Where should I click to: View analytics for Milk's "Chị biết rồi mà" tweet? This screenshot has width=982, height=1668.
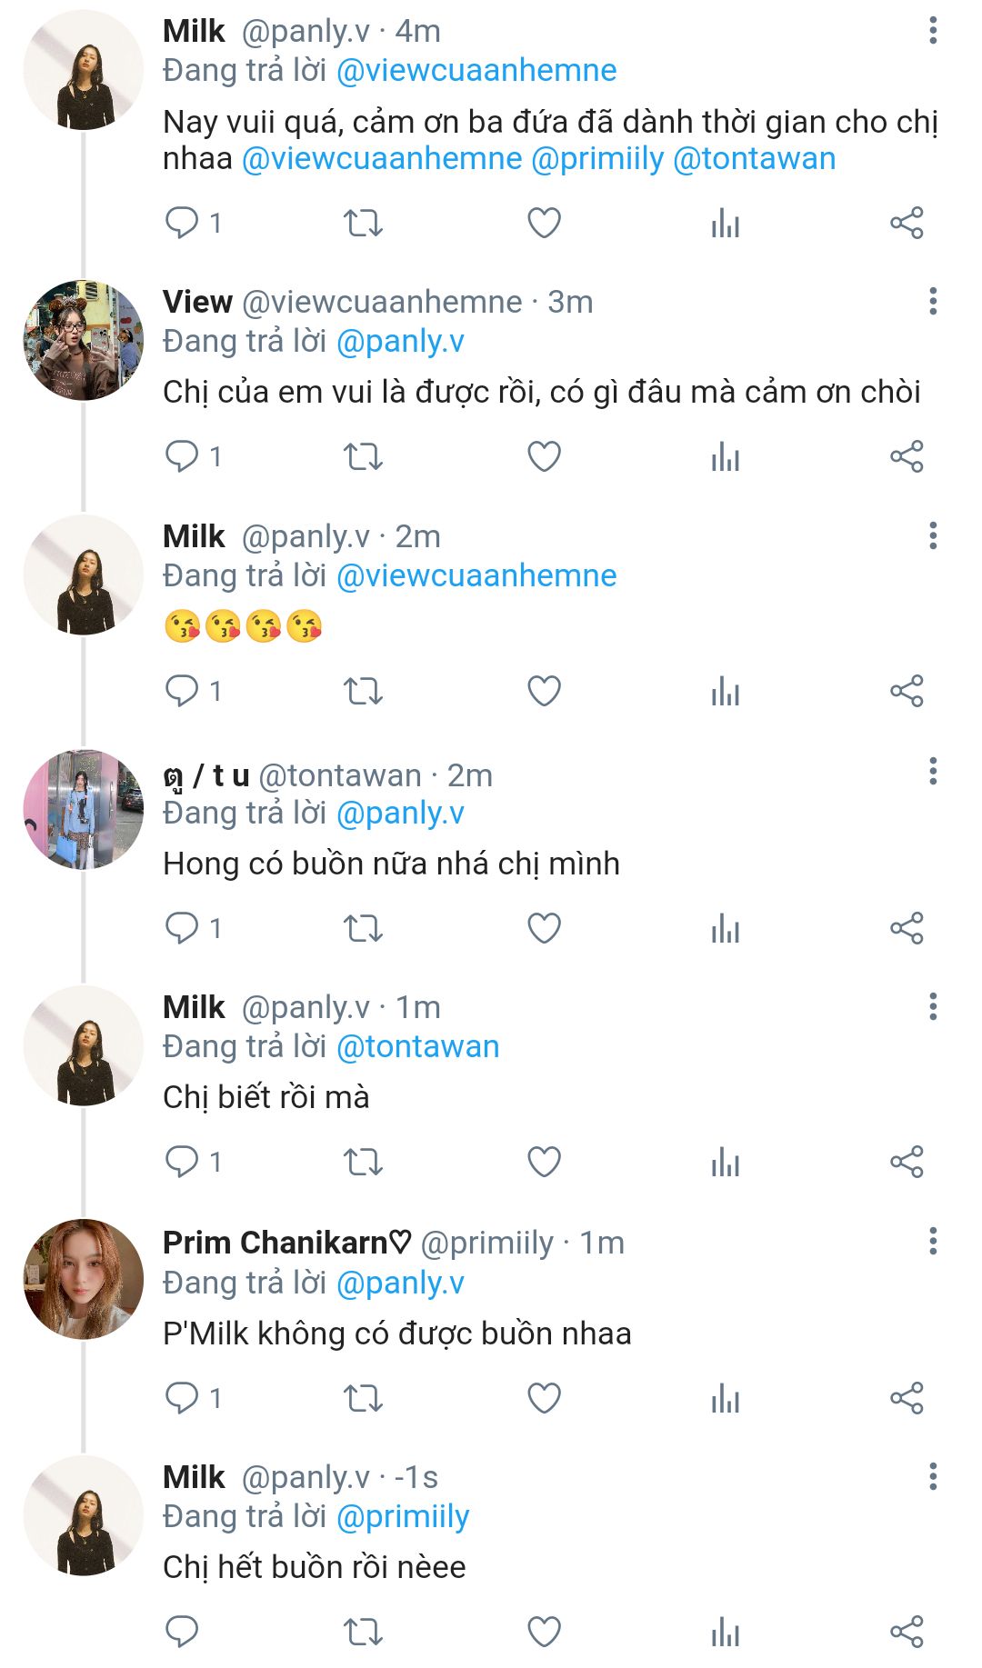pos(726,1162)
